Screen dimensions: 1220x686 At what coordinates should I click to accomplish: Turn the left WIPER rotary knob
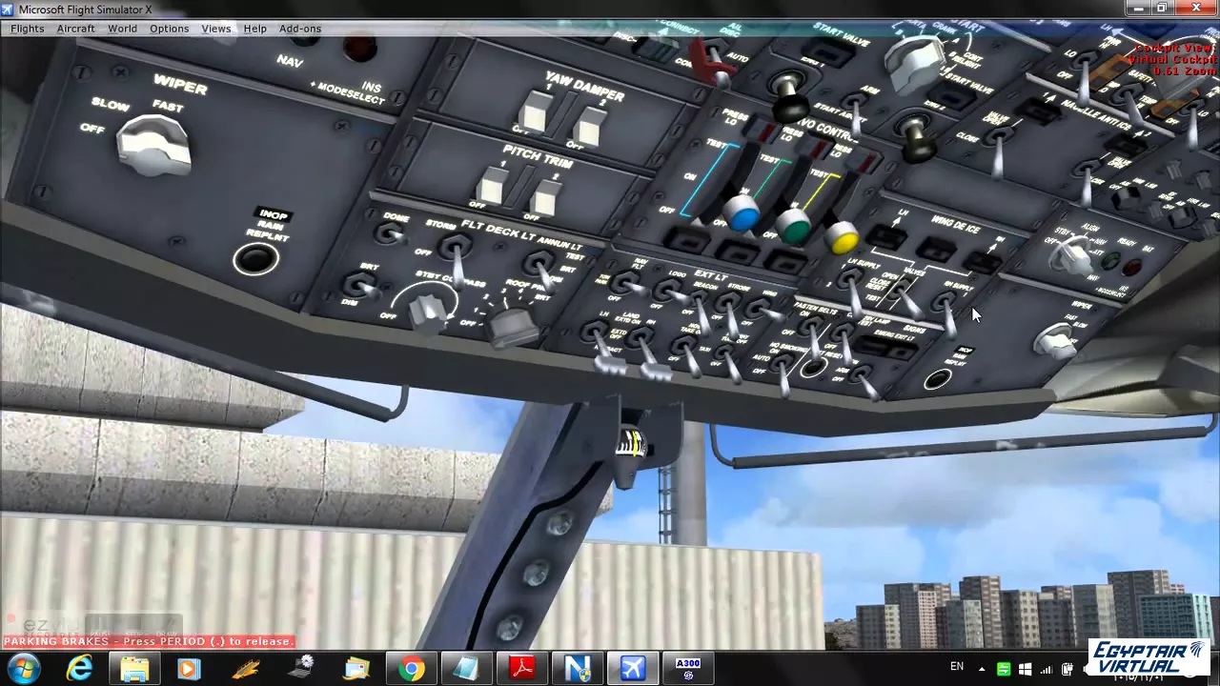pyautogui.click(x=152, y=146)
